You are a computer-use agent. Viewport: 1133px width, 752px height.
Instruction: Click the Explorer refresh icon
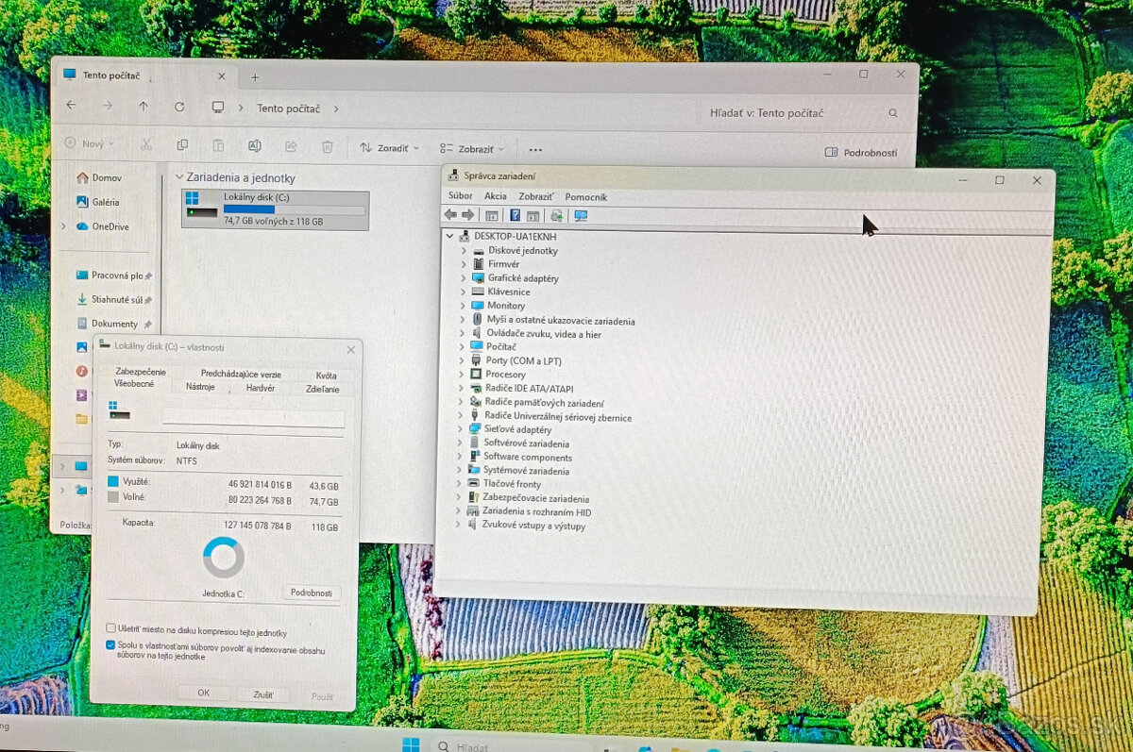pyautogui.click(x=179, y=108)
